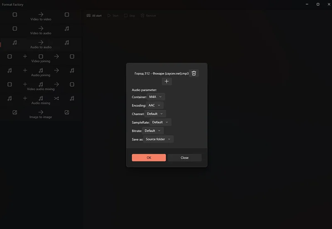
Task: Add another file with the plus button
Action: pos(167,81)
